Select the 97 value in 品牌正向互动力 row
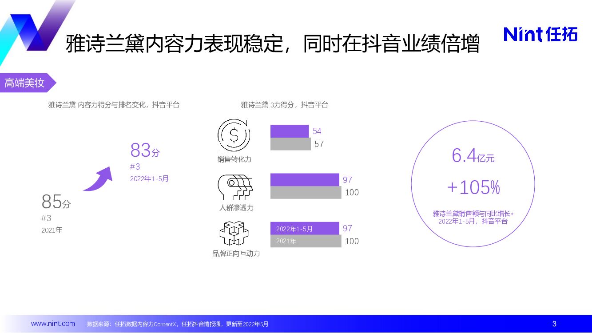Screen dimensions: 592x333 (x=347, y=228)
